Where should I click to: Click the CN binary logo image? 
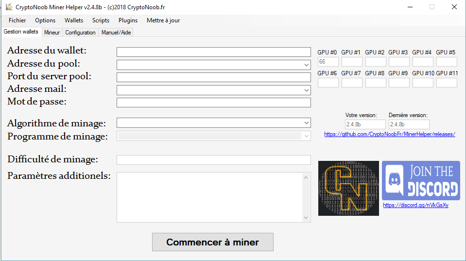tap(348, 188)
